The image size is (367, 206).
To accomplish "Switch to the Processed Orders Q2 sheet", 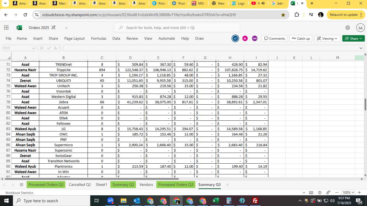I will click(x=46, y=185).
